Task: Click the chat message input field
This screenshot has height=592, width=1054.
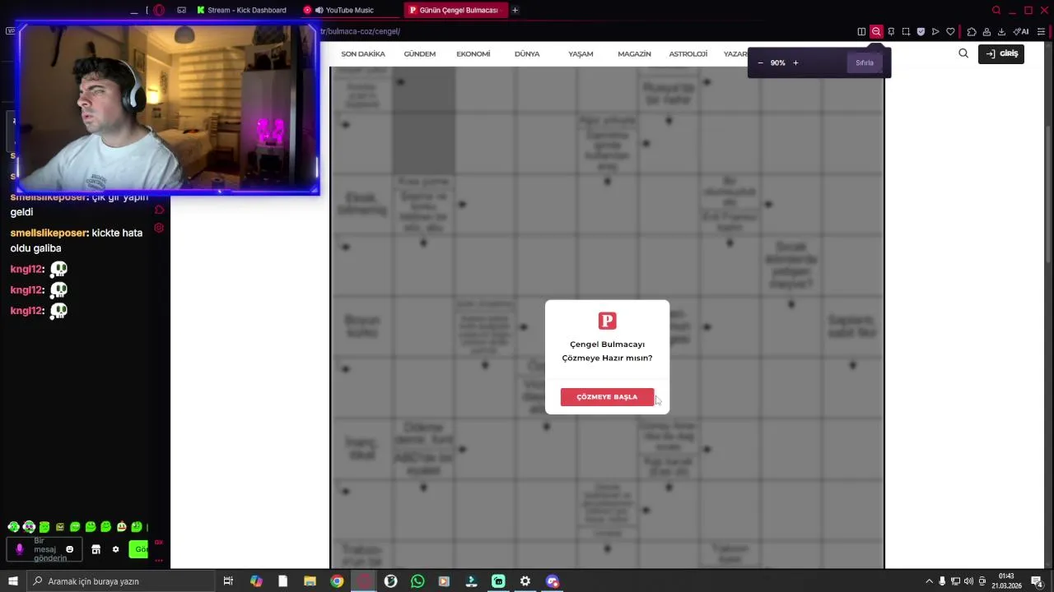Action: click(45, 549)
